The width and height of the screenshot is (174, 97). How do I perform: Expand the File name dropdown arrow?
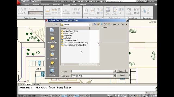[114, 71]
